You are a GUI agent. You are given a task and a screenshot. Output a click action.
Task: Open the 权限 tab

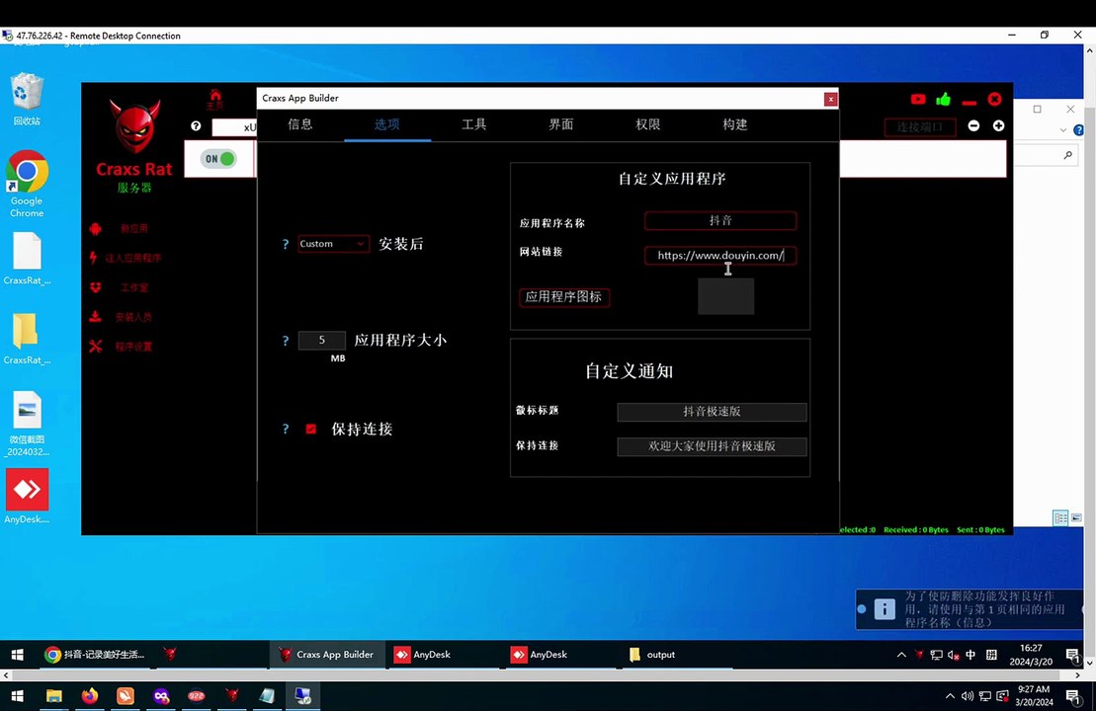(x=648, y=124)
